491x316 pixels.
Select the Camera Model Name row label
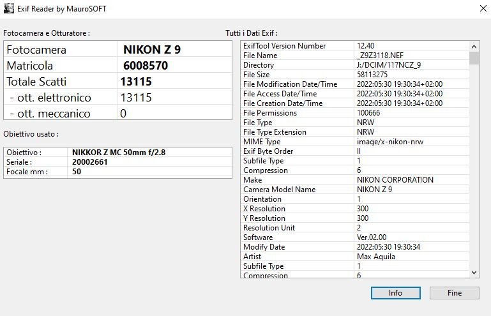pyautogui.click(x=279, y=190)
